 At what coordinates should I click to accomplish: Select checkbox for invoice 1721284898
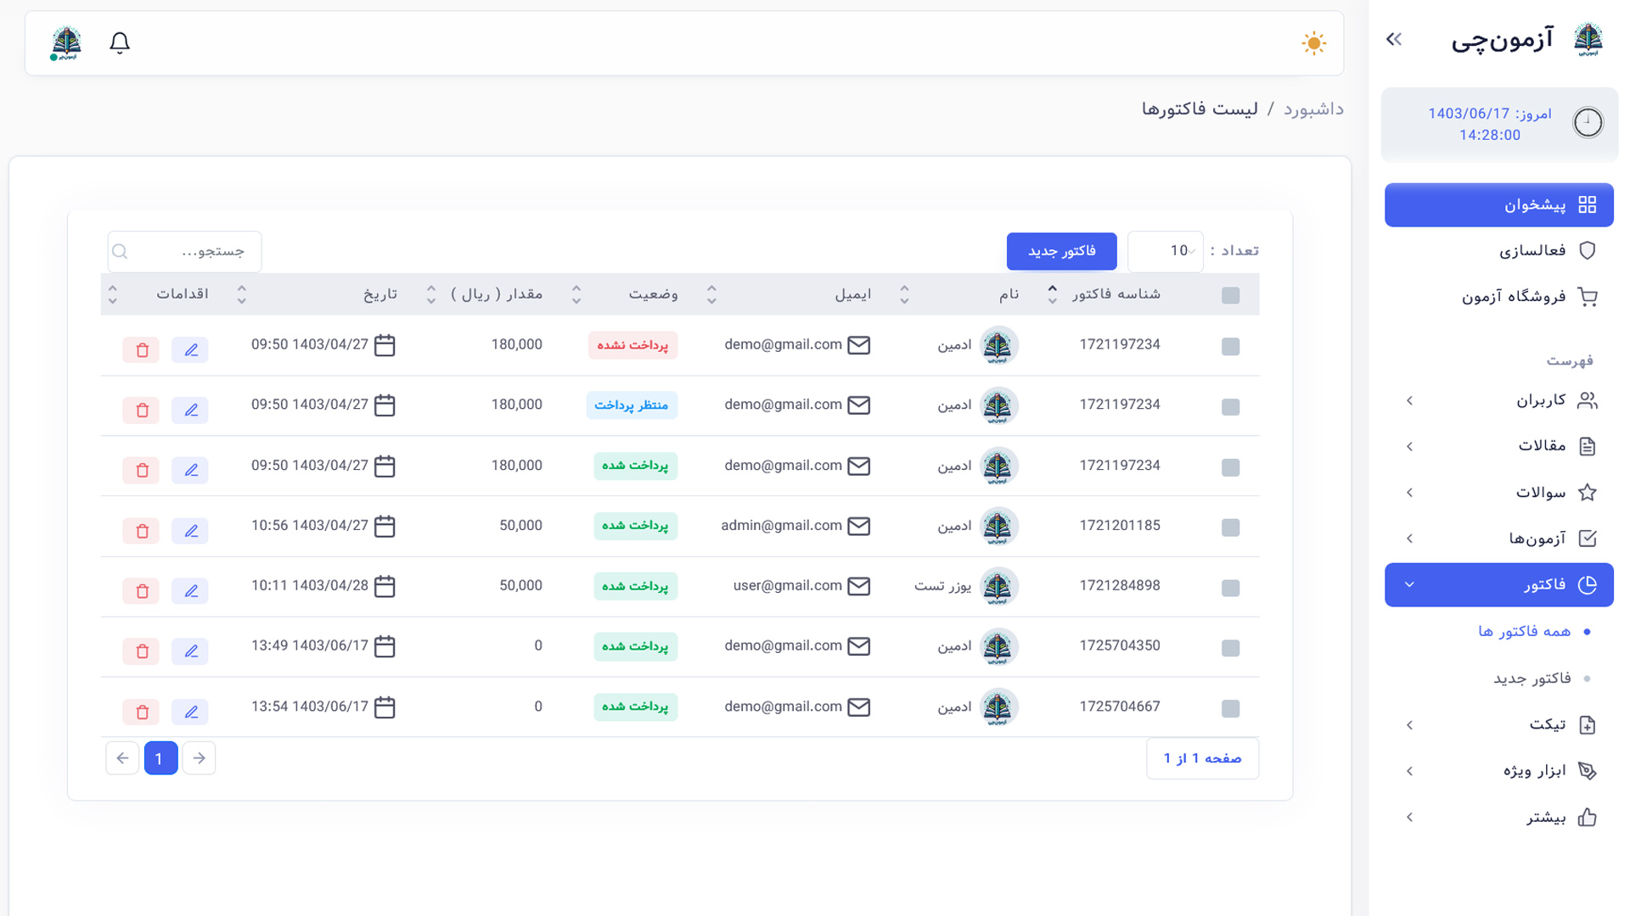[1230, 588]
